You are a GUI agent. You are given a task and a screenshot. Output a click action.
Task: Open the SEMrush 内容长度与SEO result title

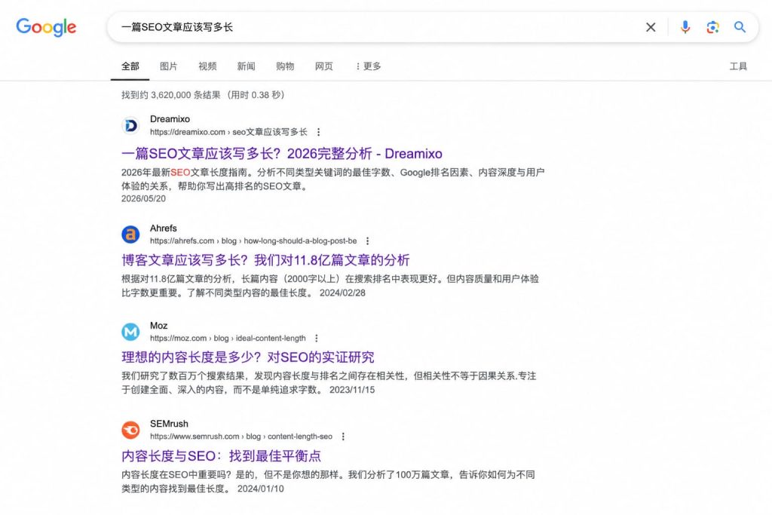coord(221,455)
